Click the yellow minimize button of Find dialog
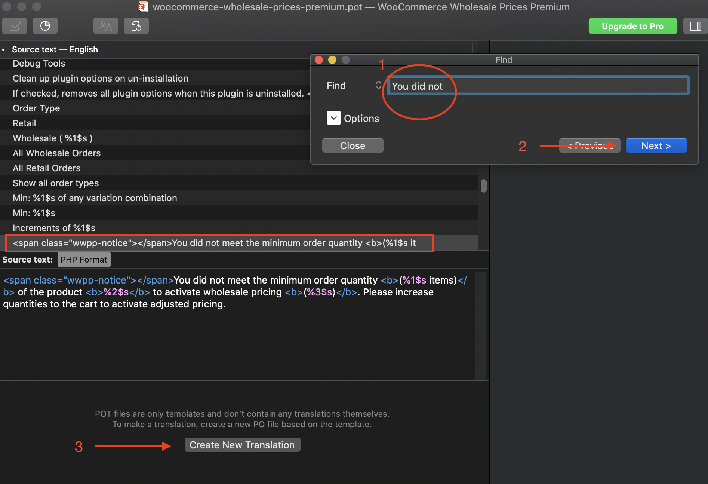The height and width of the screenshot is (484, 708). pos(332,60)
